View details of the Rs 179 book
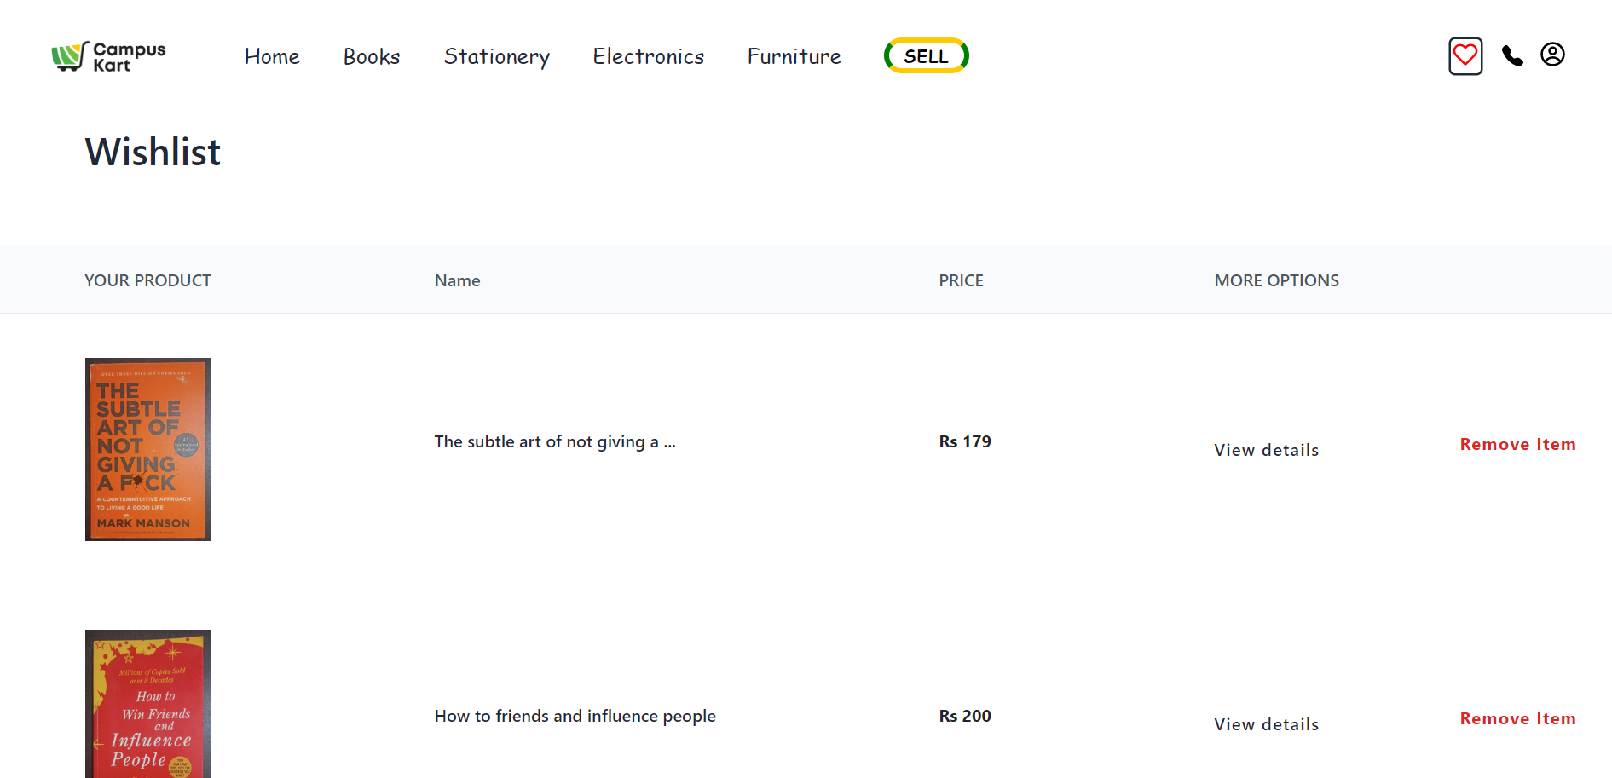Image resolution: width=1612 pixels, height=778 pixels. (x=1266, y=450)
